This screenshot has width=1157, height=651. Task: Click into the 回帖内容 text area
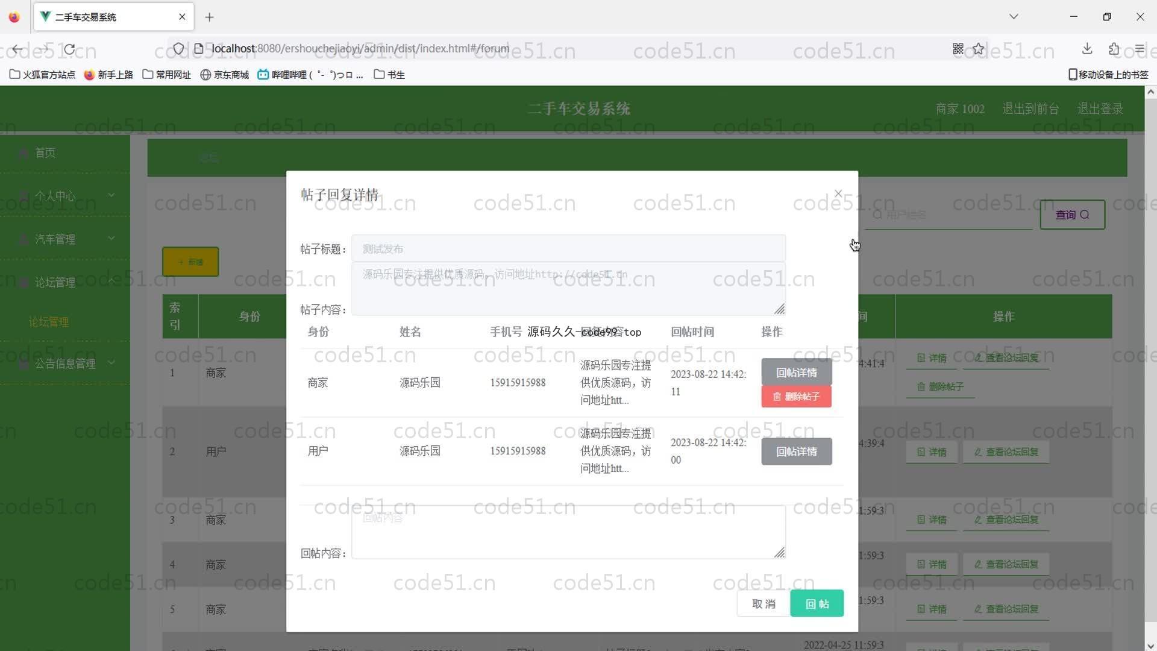pyautogui.click(x=568, y=532)
